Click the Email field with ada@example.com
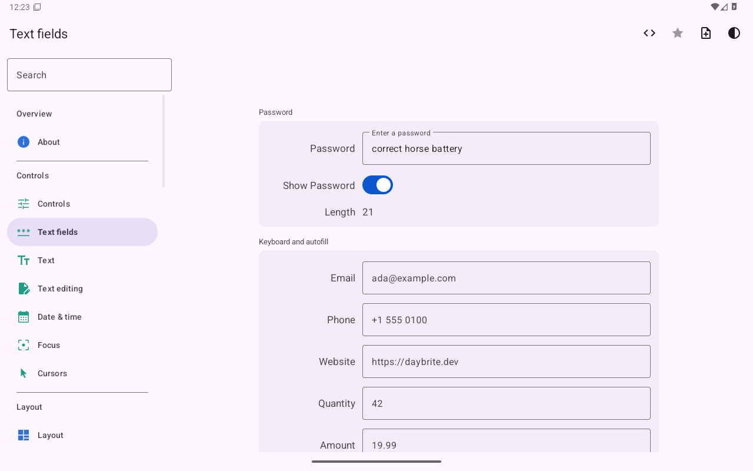 [507, 278]
